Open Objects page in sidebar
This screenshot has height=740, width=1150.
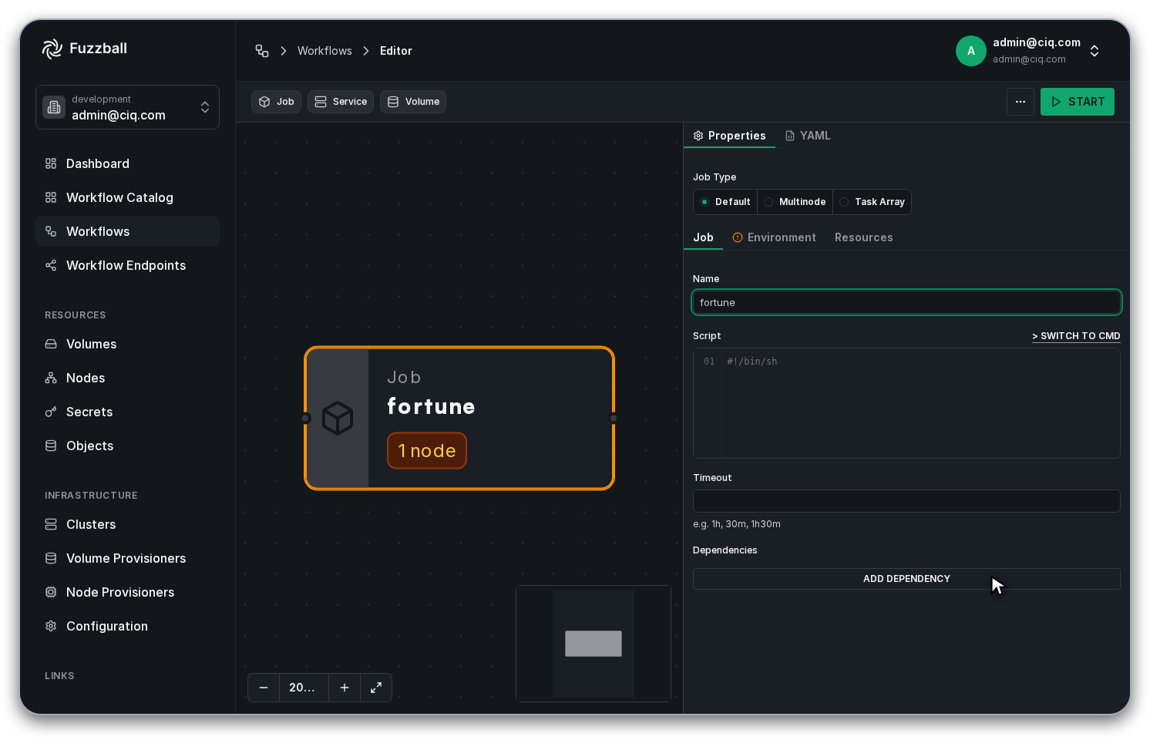127,446
